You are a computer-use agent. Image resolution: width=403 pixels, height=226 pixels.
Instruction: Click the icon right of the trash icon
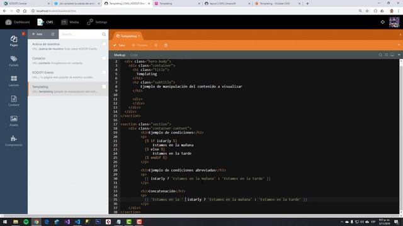[166, 45]
